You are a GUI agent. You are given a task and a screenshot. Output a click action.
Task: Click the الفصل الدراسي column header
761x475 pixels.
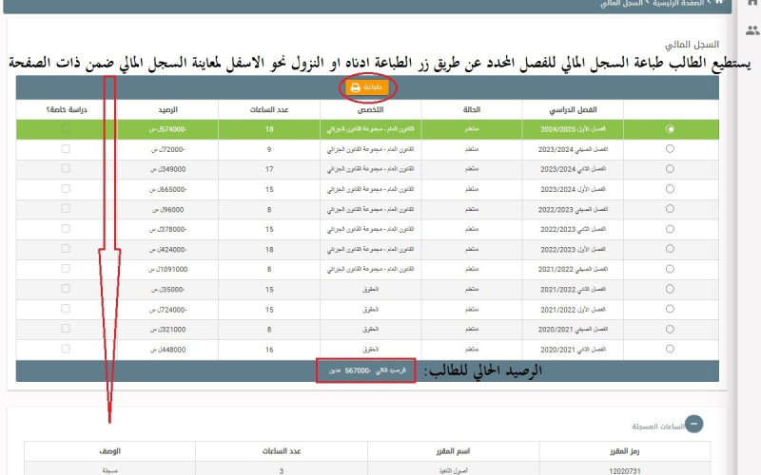click(x=575, y=109)
